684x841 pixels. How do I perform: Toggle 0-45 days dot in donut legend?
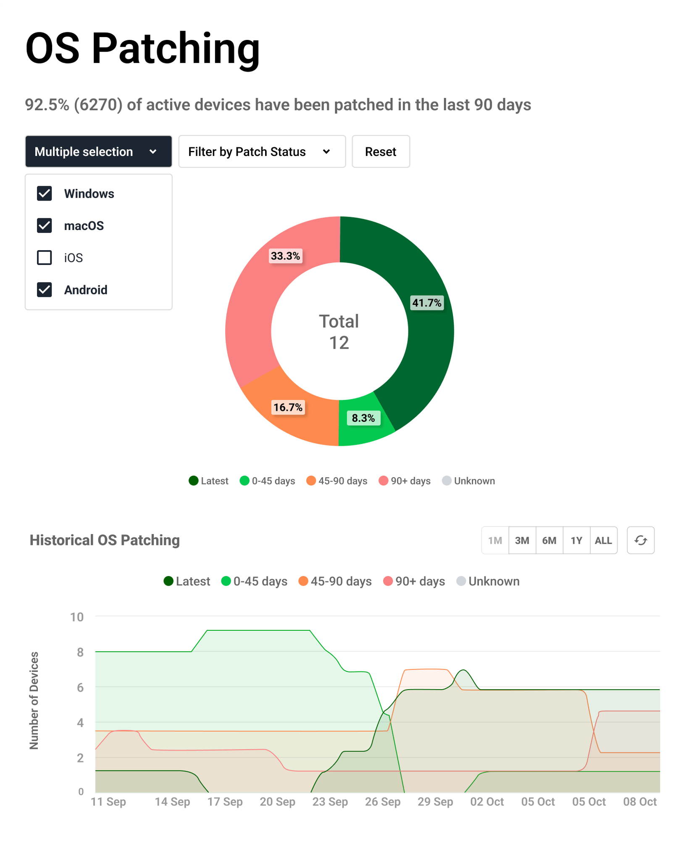[245, 481]
